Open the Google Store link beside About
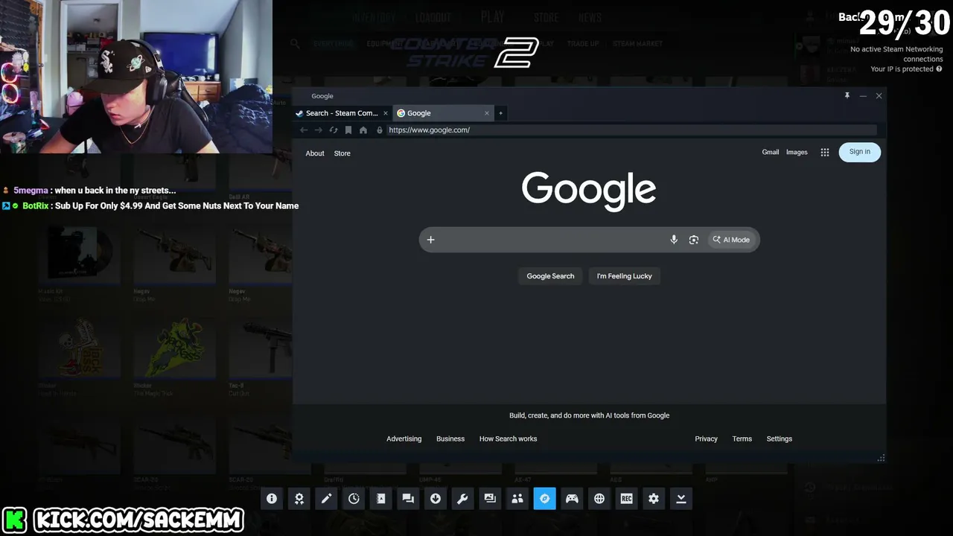The width and height of the screenshot is (953, 536). pos(342,153)
